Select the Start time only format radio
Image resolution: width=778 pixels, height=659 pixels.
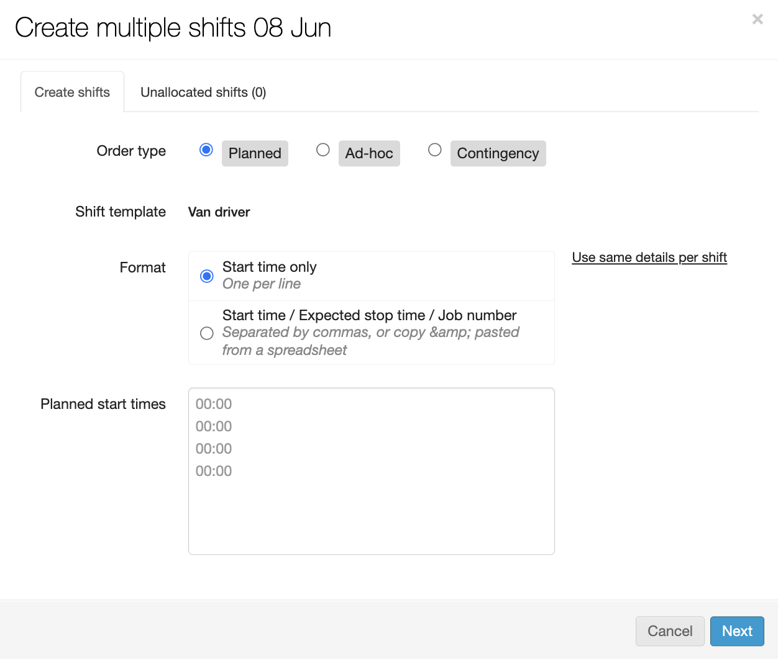(x=207, y=276)
